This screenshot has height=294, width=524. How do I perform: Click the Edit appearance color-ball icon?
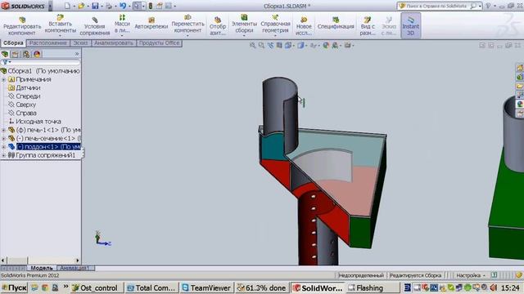pos(326,46)
